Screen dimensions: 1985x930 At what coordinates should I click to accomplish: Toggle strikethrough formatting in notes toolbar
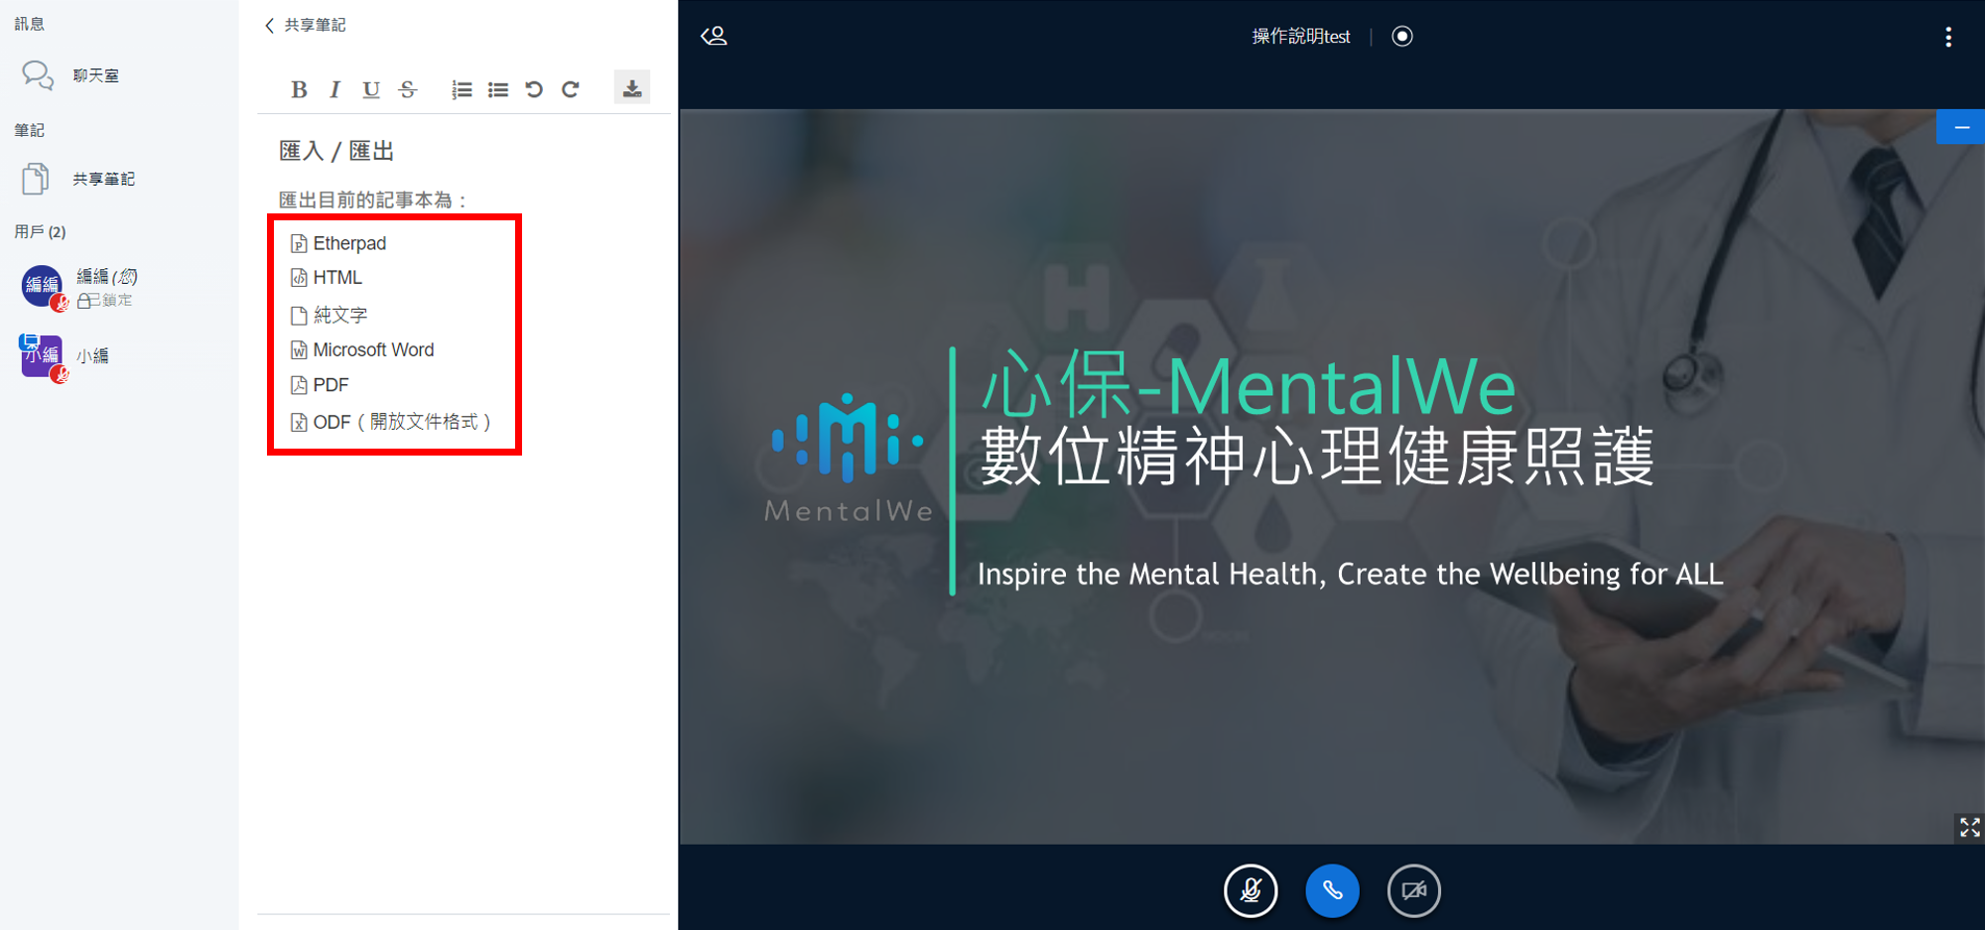[408, 89]
